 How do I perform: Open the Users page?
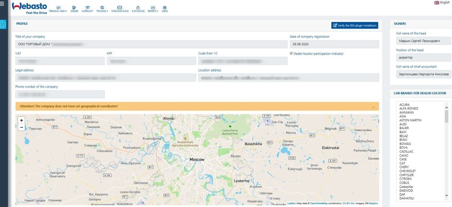(165, 9)
